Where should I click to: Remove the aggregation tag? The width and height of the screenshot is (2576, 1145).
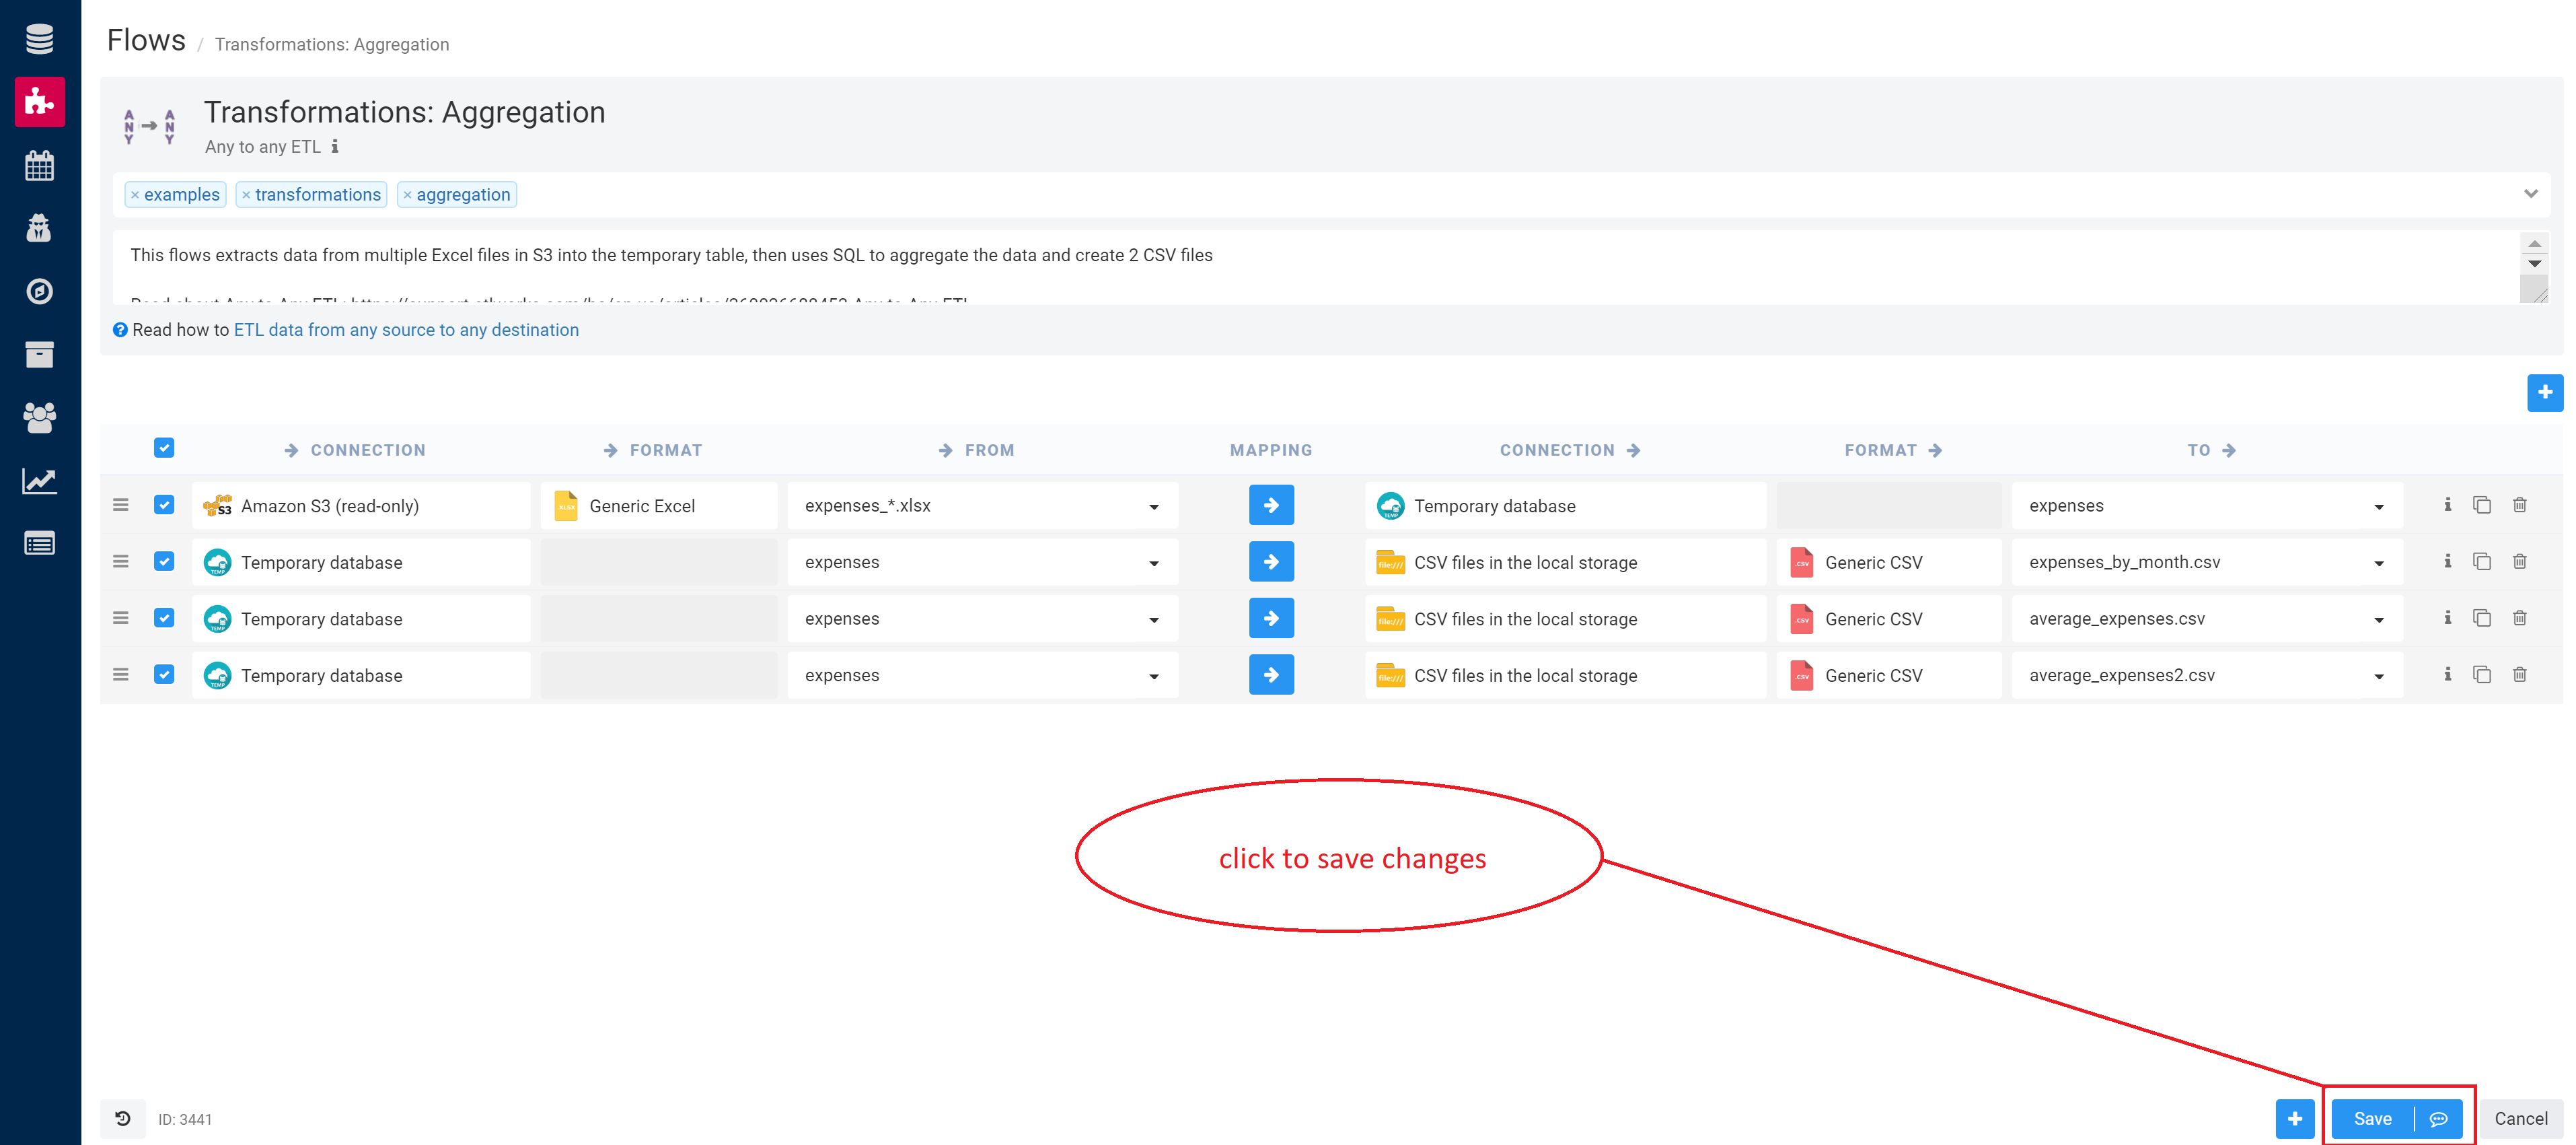[x=407, y=194]
